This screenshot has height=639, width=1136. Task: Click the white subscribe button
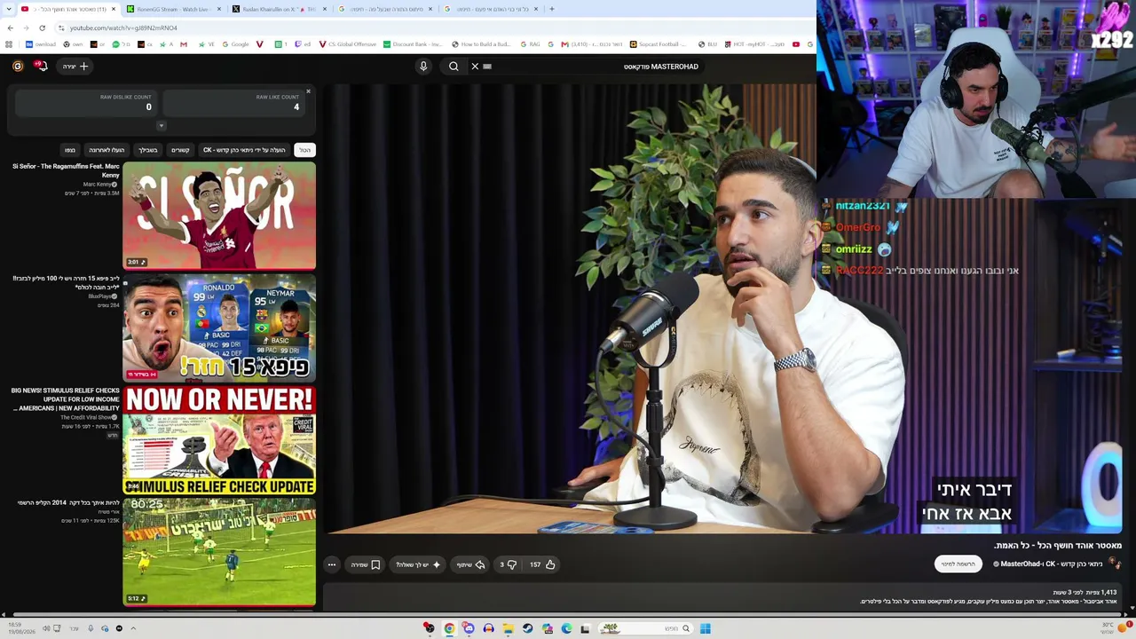click(958, 564)
